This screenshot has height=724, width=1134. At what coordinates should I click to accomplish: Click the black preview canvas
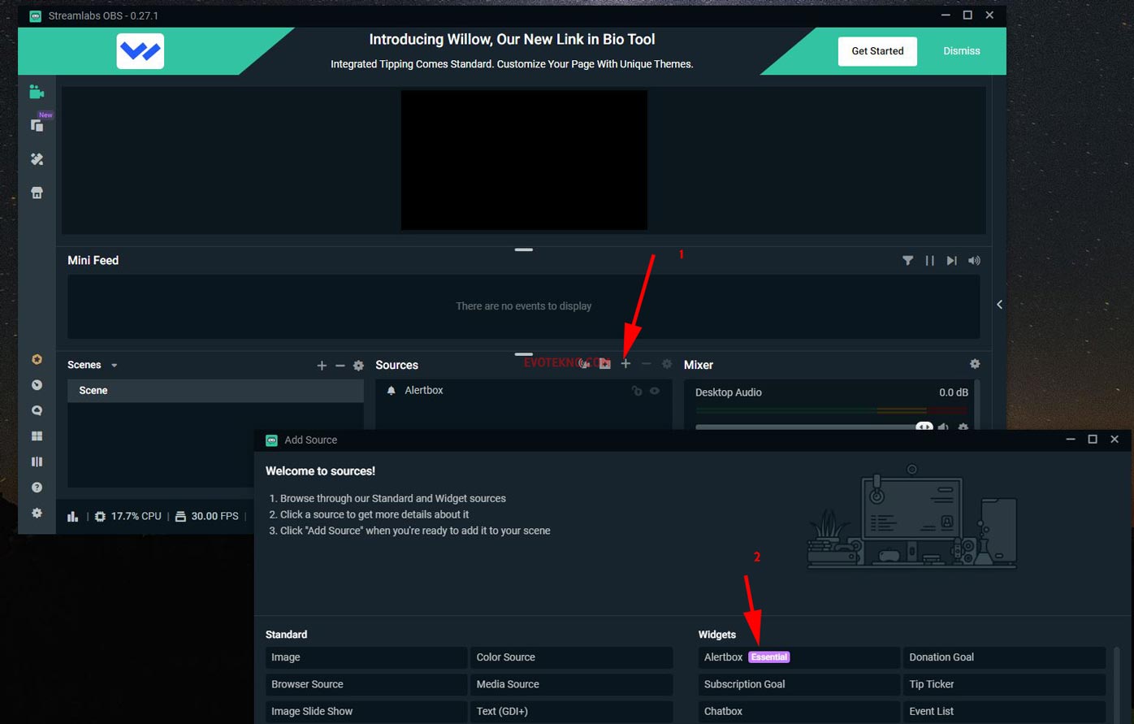click(524, 160)
